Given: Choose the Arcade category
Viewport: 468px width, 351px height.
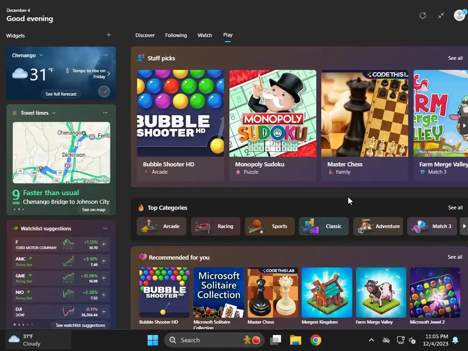Looking at the screenshot, I should click(x=161, y=226).
